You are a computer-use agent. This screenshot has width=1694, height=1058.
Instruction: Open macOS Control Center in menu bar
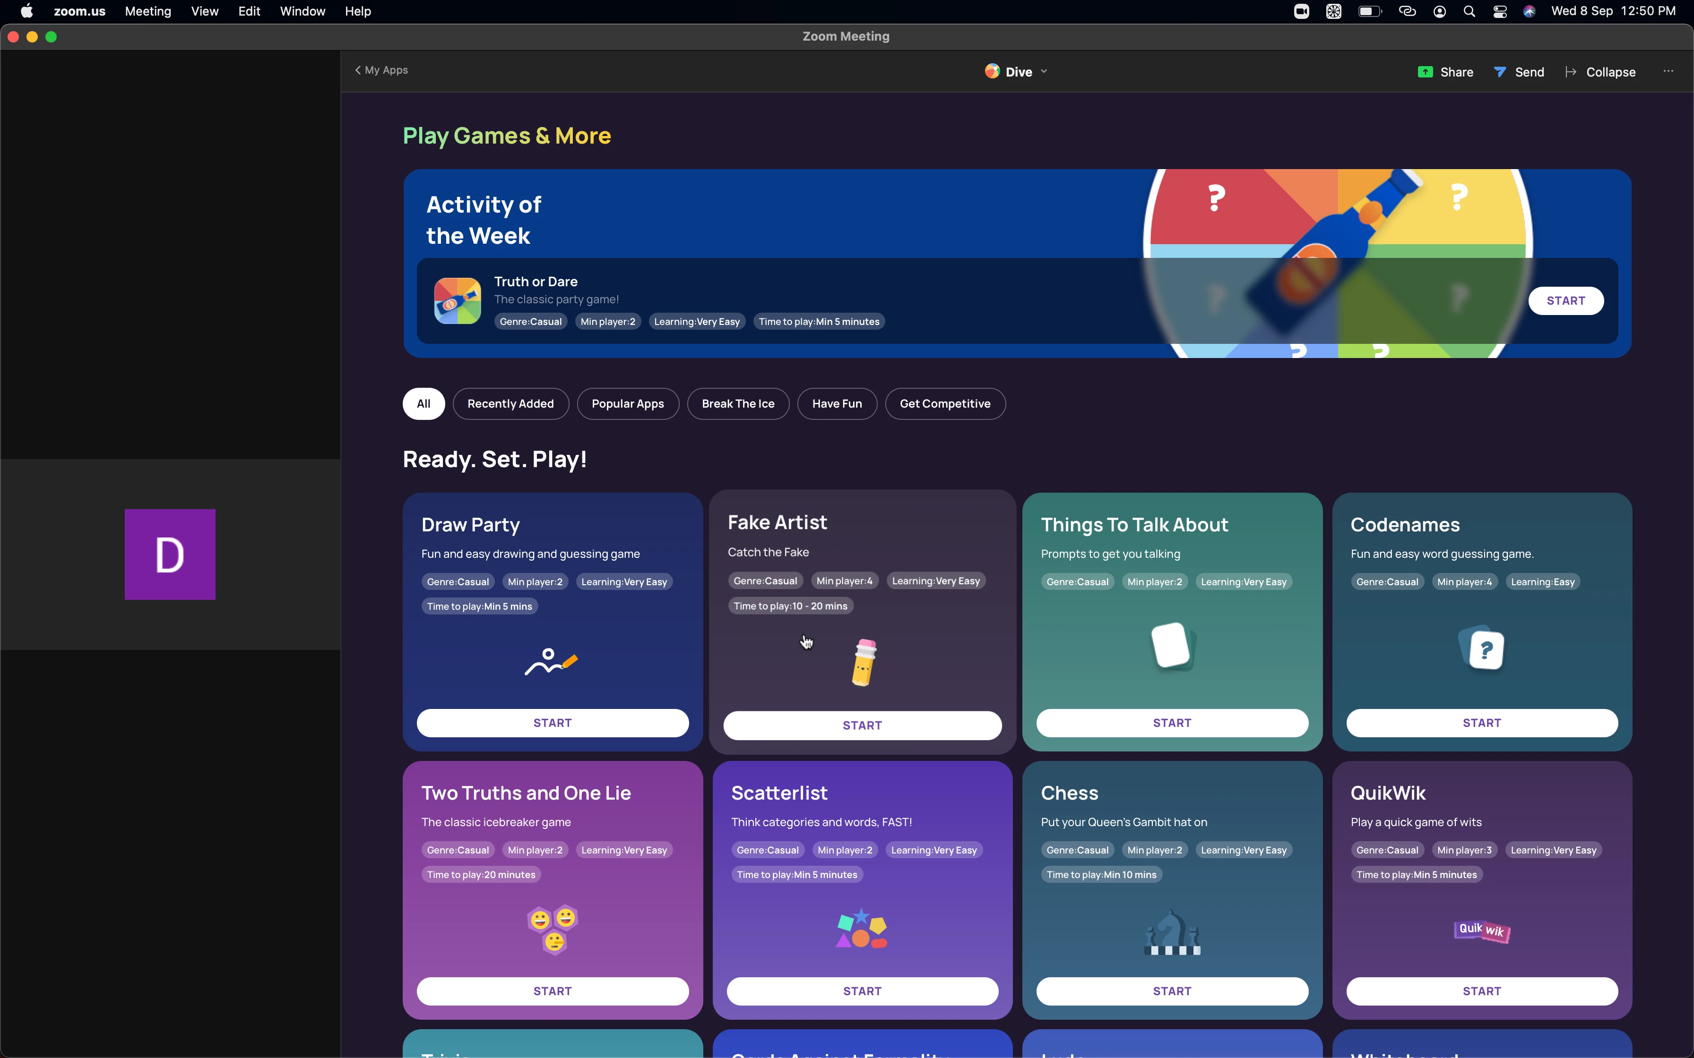pos(1499,11)
